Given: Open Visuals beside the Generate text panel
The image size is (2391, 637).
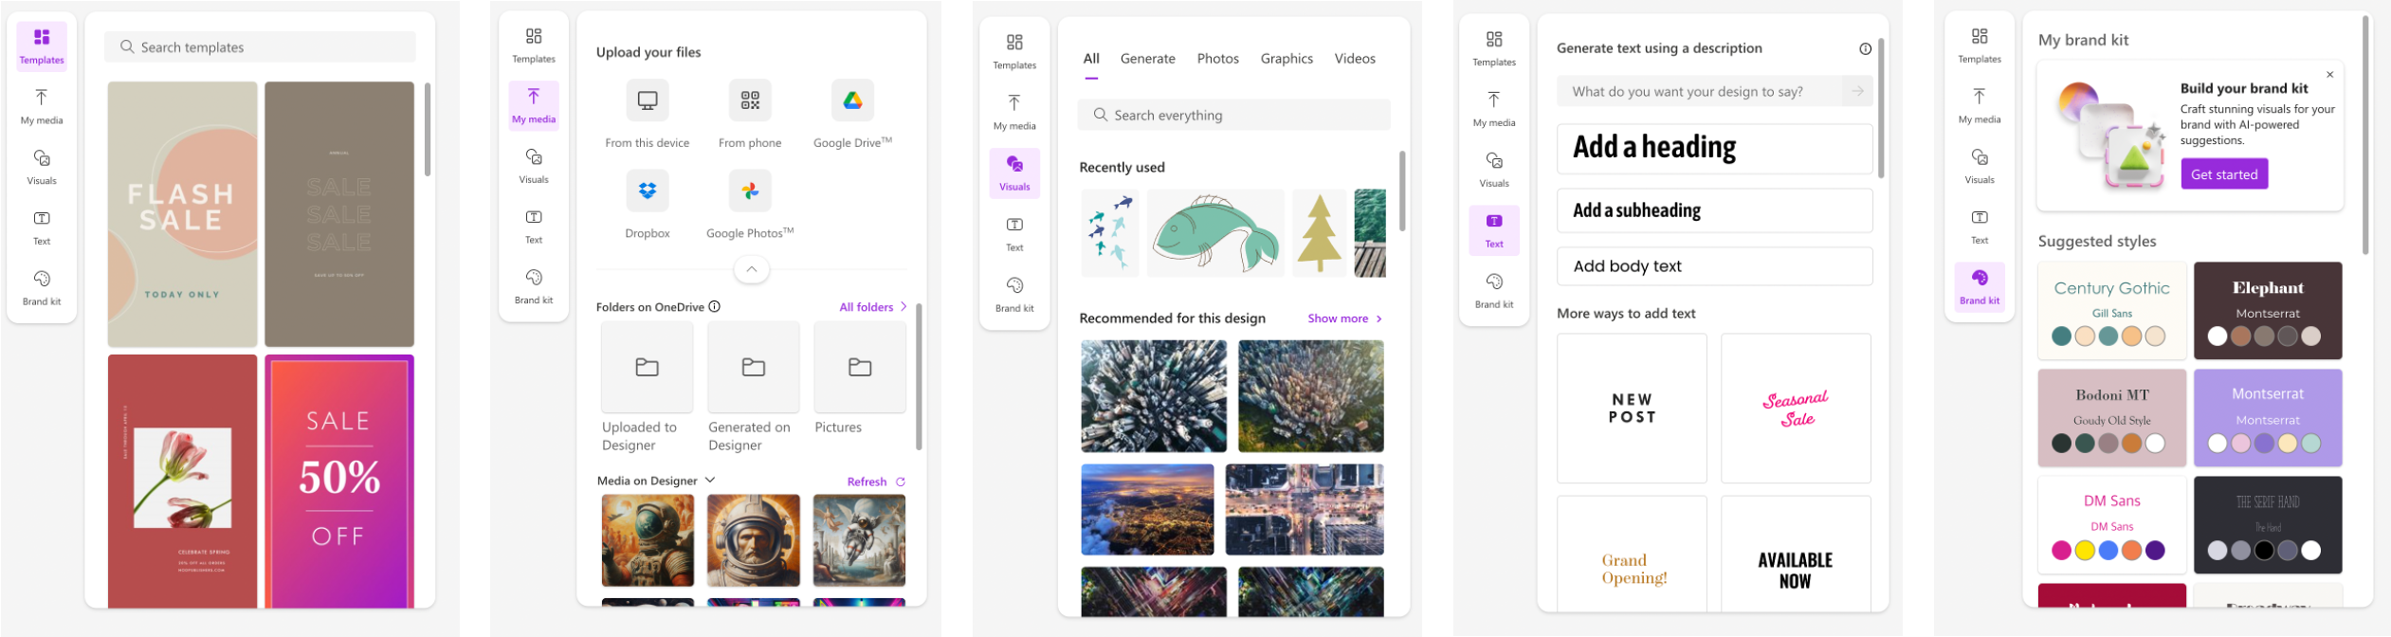Looking at the screenshot, I should click(x=1494, y=170).
